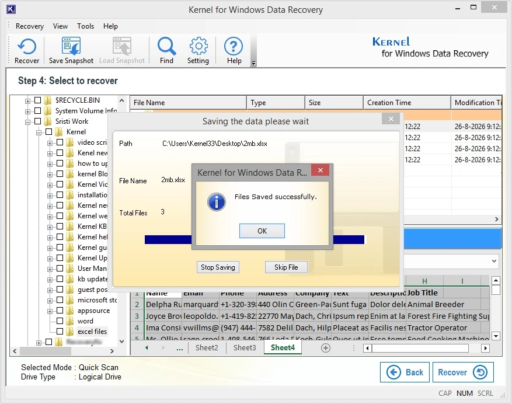This screenshot has height=404, width=512.
Task: Check the excel files checkbox
Action: [x=60, y=332]
